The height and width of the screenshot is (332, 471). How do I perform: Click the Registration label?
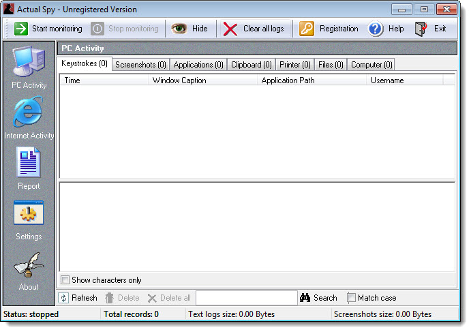[x=339, y=29]
